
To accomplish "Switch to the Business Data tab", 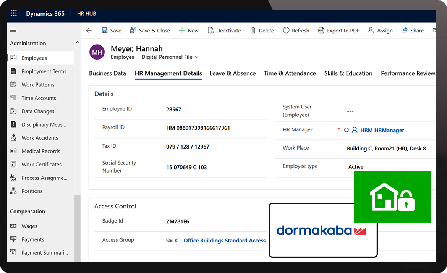I will 107,73.
